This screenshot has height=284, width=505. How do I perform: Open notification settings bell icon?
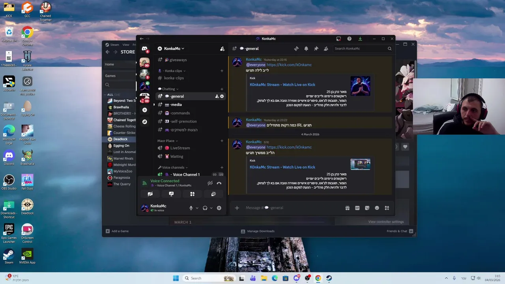coord(306,49)
